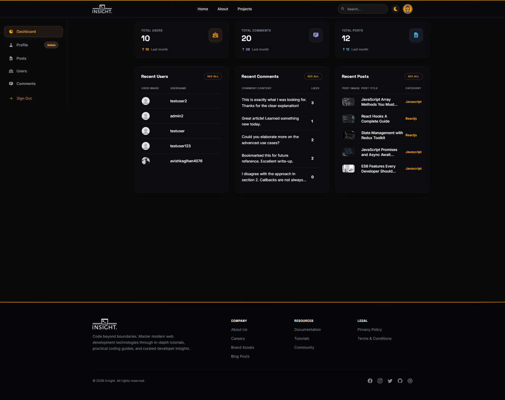
Task: See all Recent Posts
Action: (413, 77)
